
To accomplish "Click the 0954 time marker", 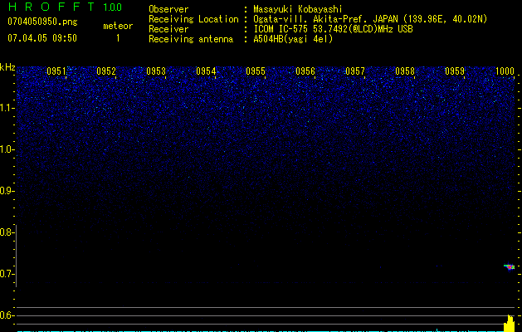I will 206,71.
